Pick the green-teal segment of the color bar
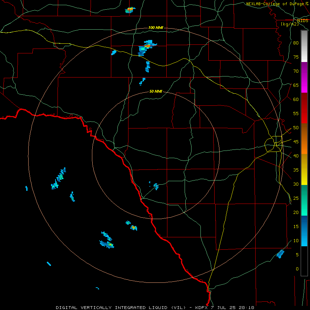310x310 pixels. (x=304, y=200)
